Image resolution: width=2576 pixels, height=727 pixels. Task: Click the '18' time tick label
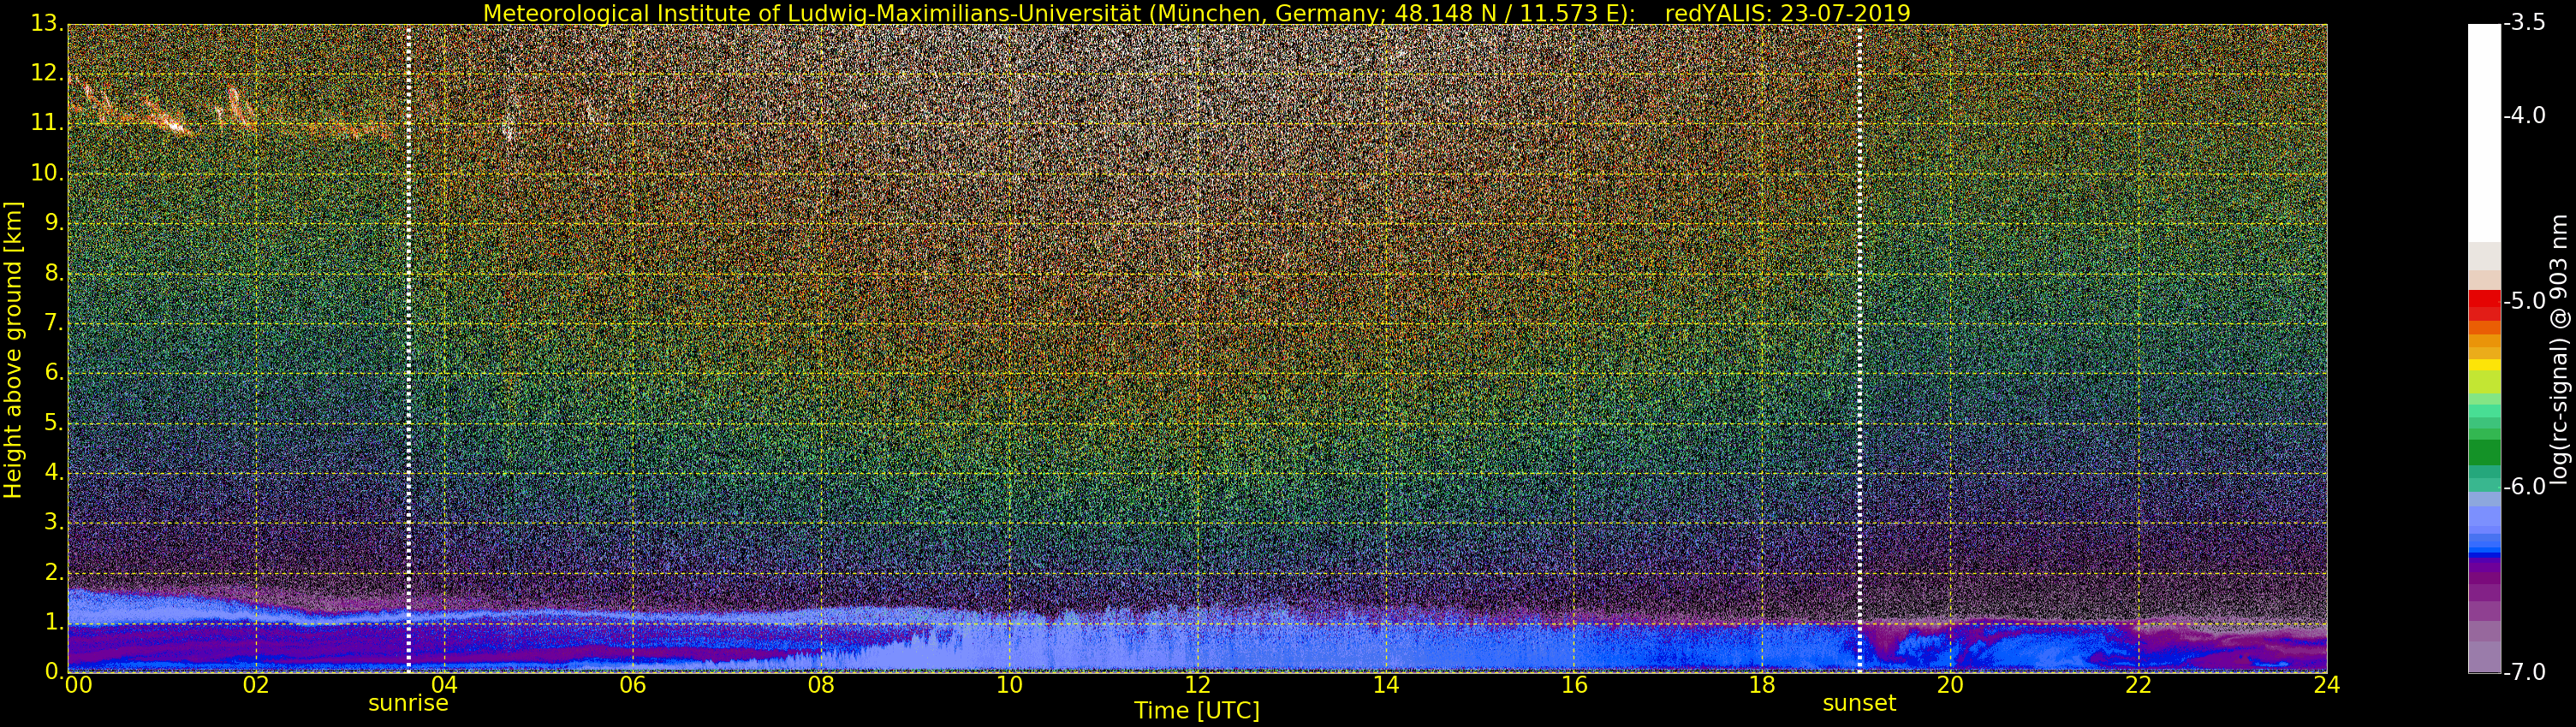tap(1762, 684)
